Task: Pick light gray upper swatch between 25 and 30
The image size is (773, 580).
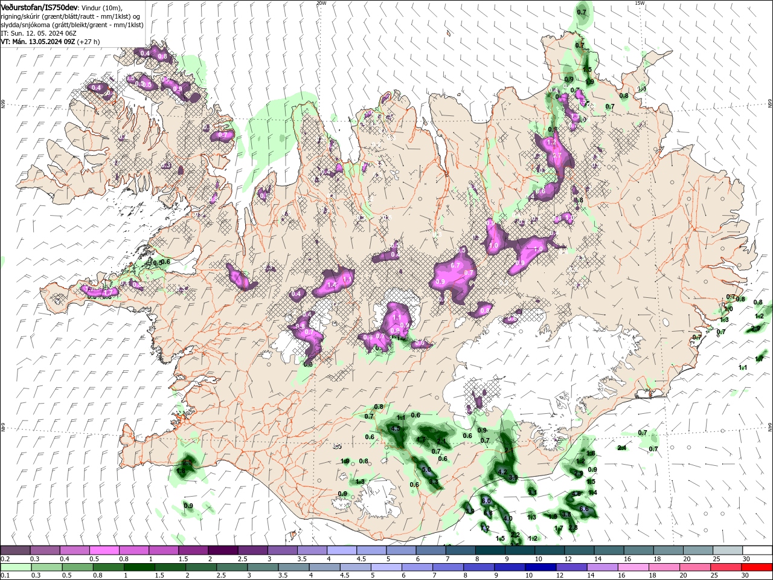Action: 727,550
